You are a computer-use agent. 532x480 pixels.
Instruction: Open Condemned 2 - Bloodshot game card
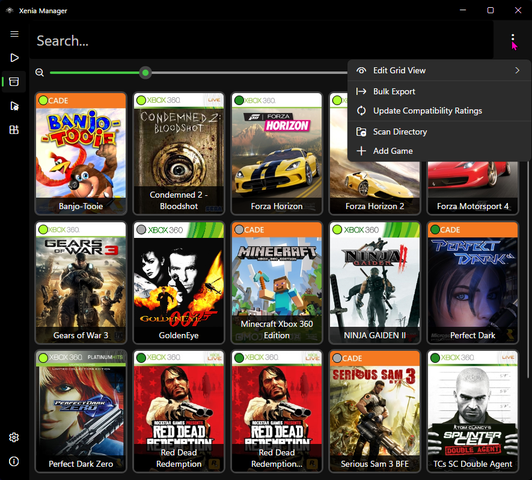coord(179,154)
